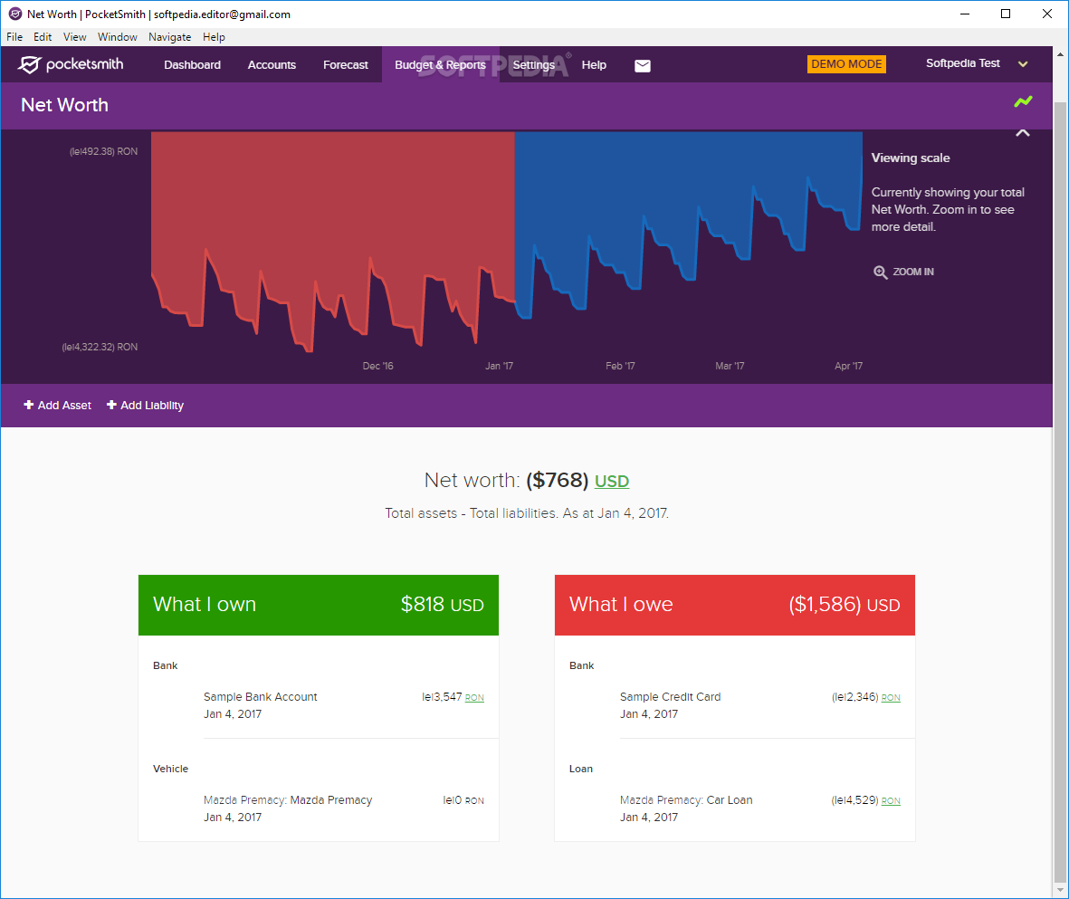Click the PocketSmith logo
This screenshot has height=899, width=1069.
pos(71,64)
